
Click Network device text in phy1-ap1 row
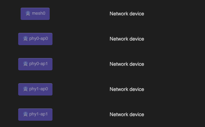pos(127,114)
